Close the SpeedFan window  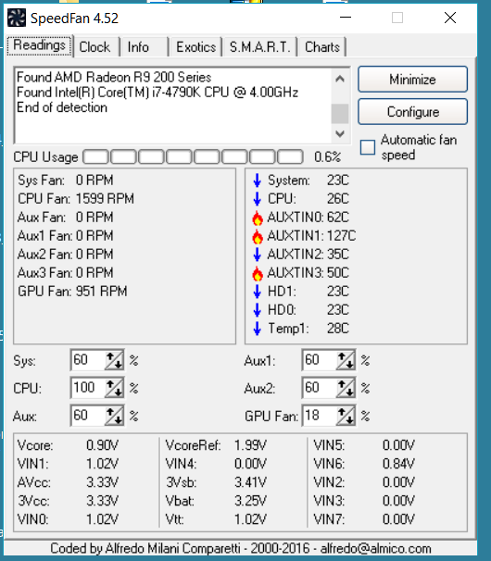click(x=450, y=18)
